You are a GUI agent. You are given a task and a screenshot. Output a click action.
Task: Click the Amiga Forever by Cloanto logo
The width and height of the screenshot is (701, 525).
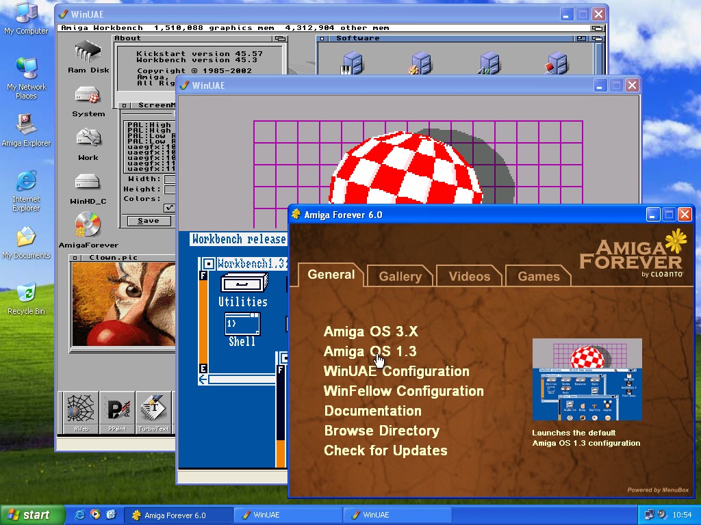pyautogui.click(x=633, y=253)
